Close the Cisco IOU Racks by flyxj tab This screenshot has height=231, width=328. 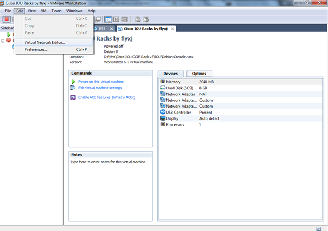[x=172, y=29]
